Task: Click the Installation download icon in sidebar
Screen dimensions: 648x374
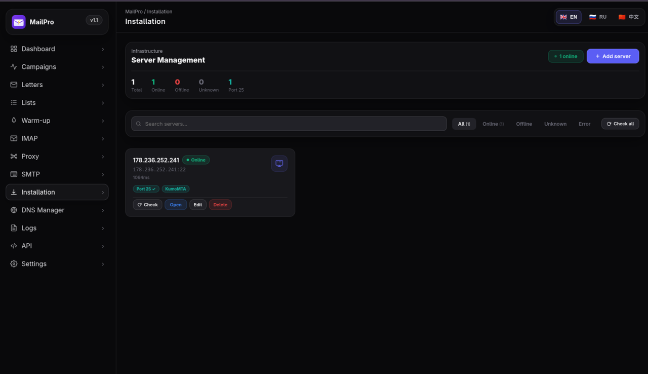Action: click(x=14, y=192)
